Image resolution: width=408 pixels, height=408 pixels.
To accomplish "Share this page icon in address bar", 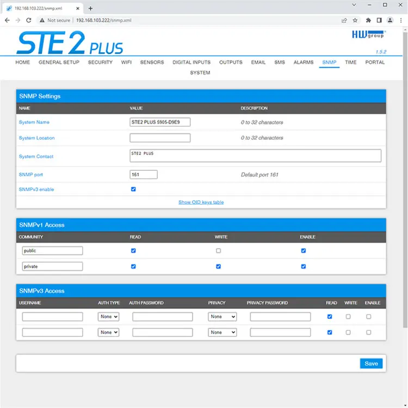I will coord(344,20).
